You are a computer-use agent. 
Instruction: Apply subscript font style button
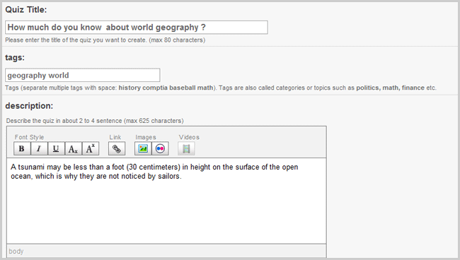pos(74,149)
